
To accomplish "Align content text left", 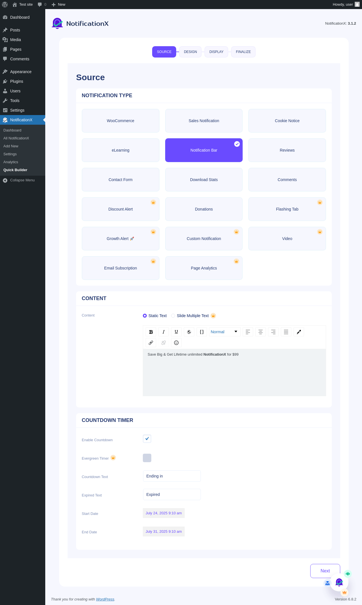I will (248, 332).
